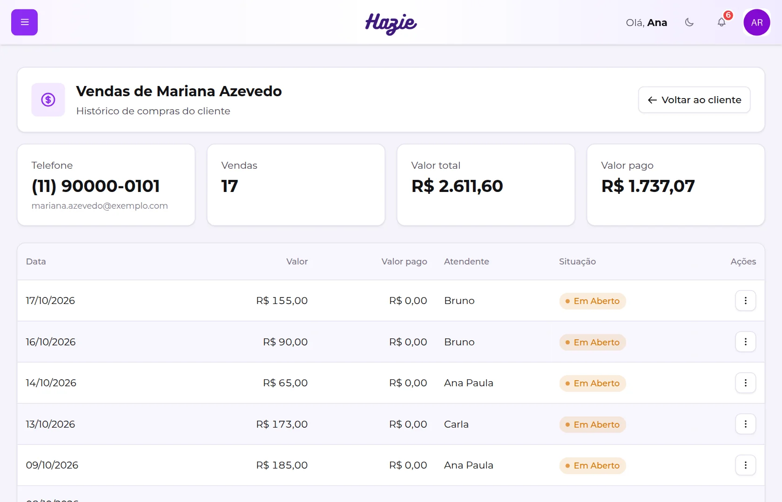Open the AR user avatar menu
782x502 pixels.
tap(757, 22)
